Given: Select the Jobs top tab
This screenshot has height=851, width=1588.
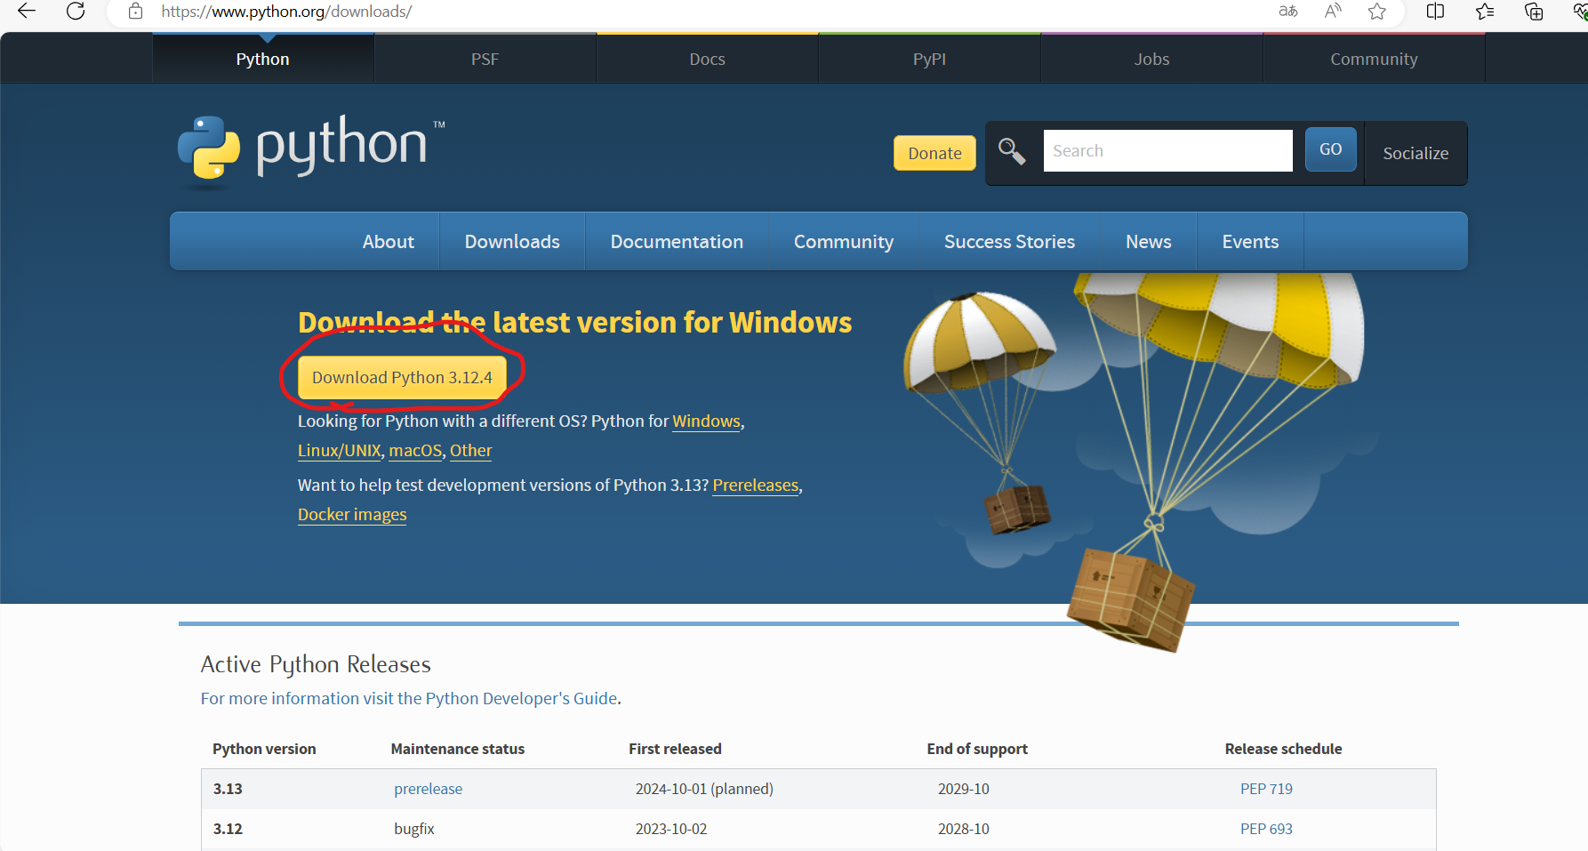Looking at the screenshot, I should coord(1151,59).
